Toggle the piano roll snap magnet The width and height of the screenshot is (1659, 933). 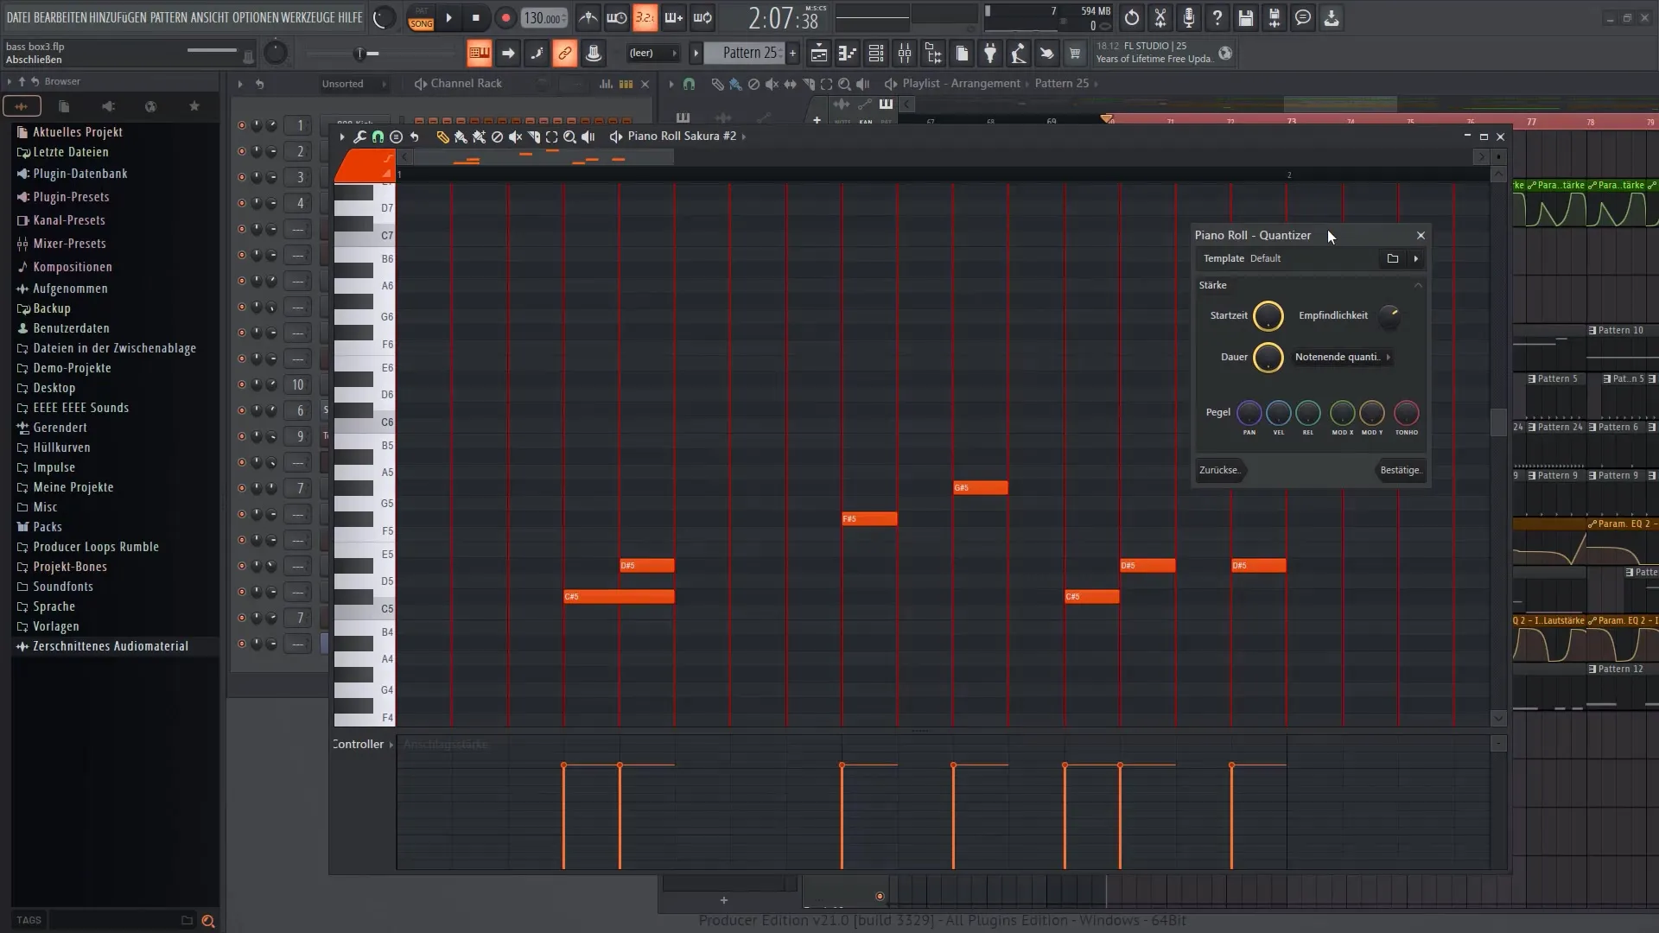[x=378, y=136]
